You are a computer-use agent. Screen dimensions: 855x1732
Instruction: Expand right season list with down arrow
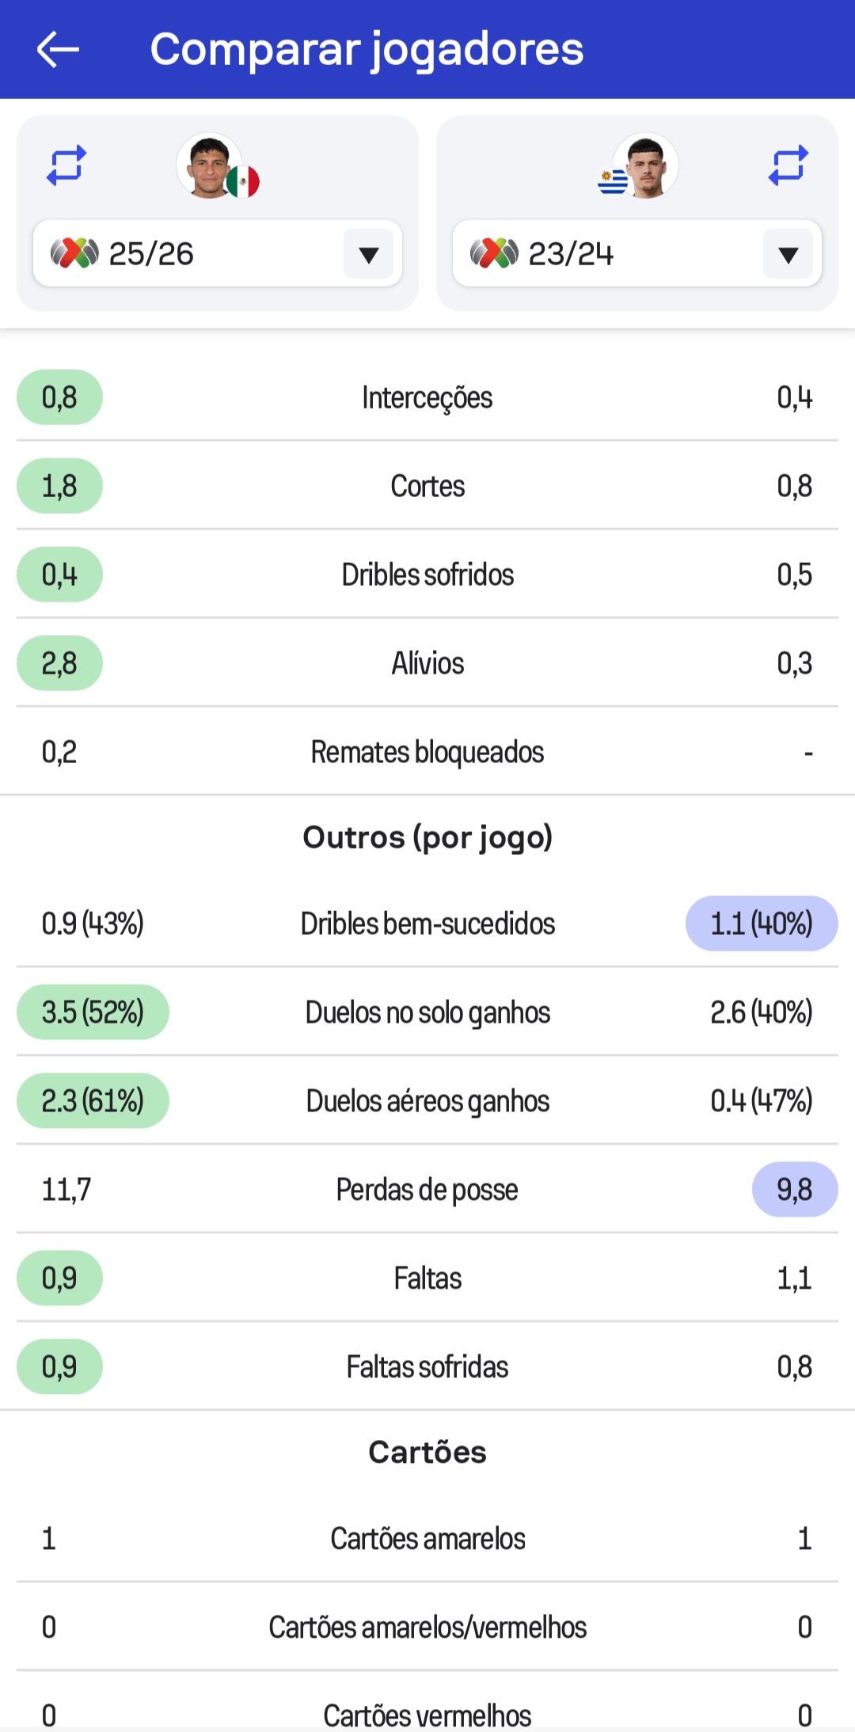tap(788, 254)
